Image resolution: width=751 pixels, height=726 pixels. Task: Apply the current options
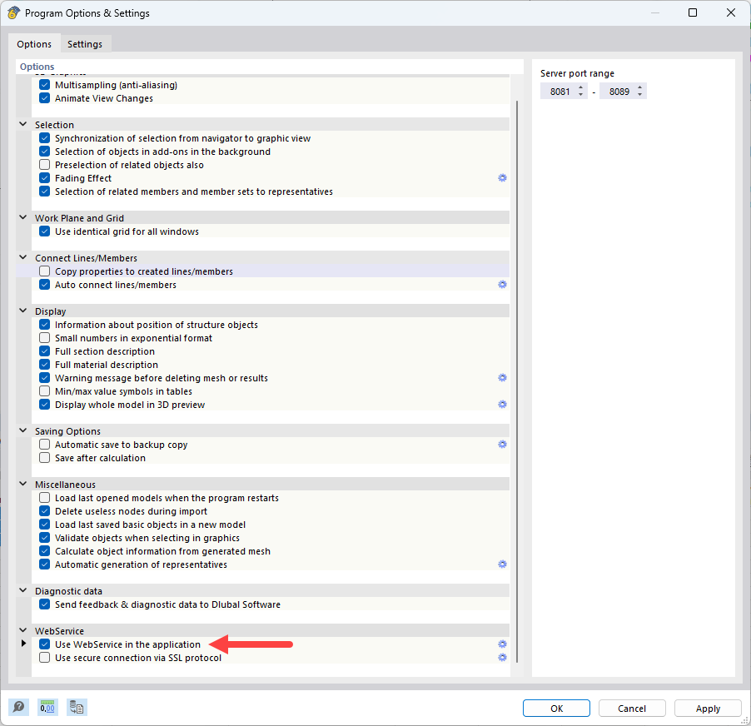click(x=707, y=708)
